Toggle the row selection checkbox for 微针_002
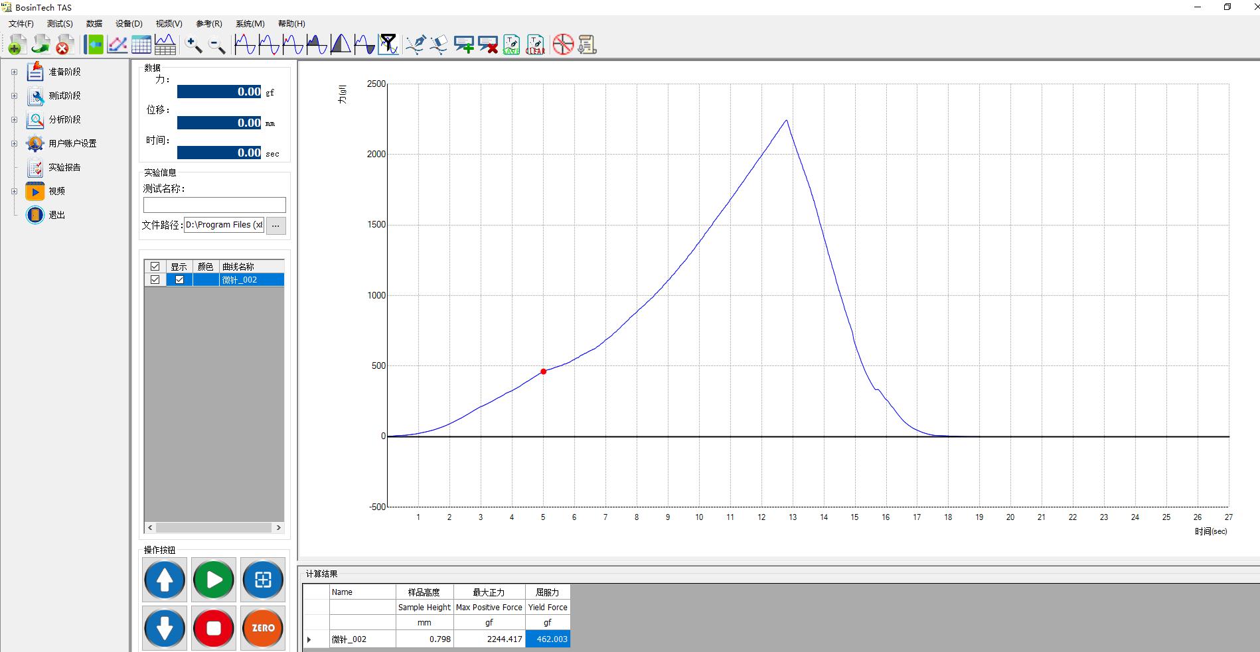1260x652 pixels. 155,280
